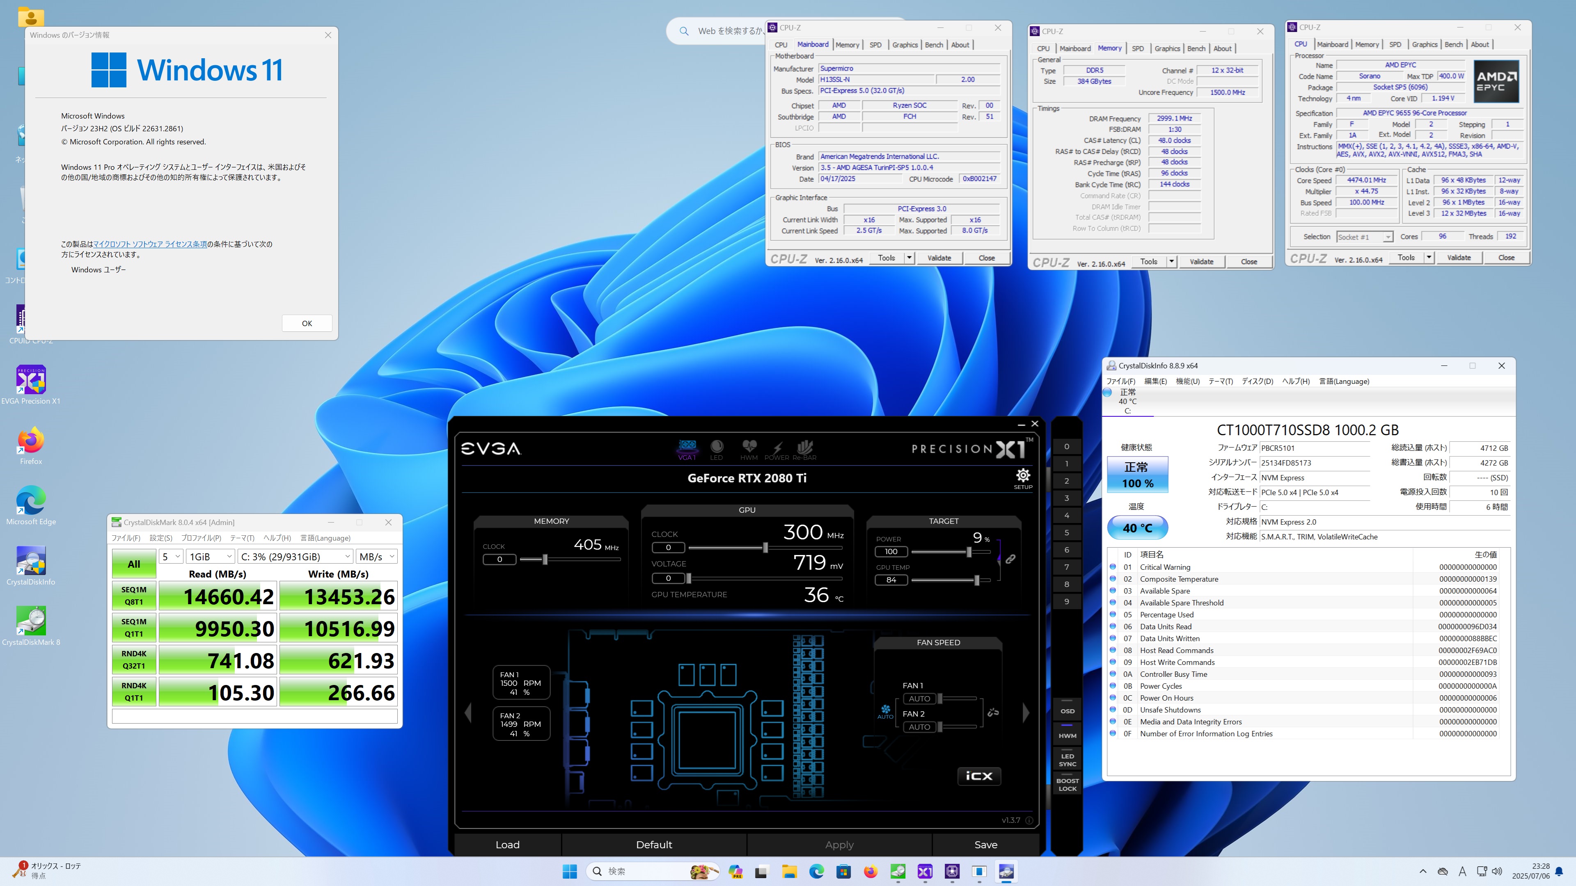
Task: Select profile slot 3 in Precision X1
Action: [1066, 498]
